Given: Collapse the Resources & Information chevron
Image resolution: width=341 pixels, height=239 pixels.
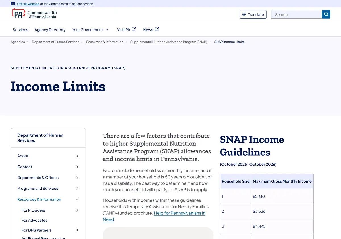Looking at the screenshot, I should point(77,199).
